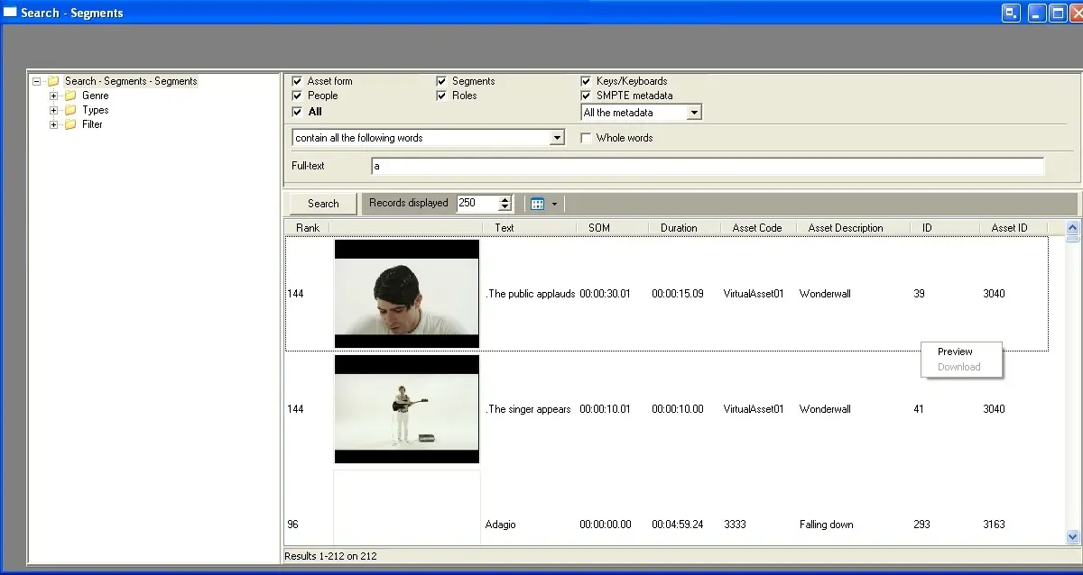Open the singer with guitar thumbnail

tap(406, 409)
